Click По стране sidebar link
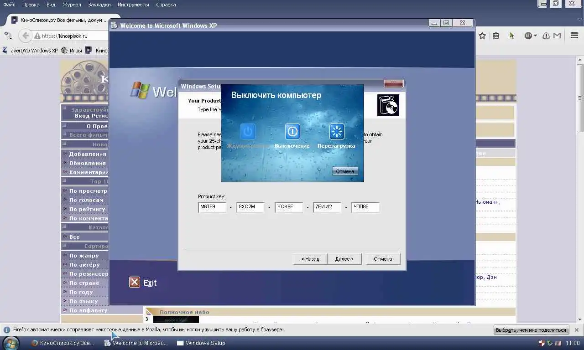 click(x=84, y=283)
